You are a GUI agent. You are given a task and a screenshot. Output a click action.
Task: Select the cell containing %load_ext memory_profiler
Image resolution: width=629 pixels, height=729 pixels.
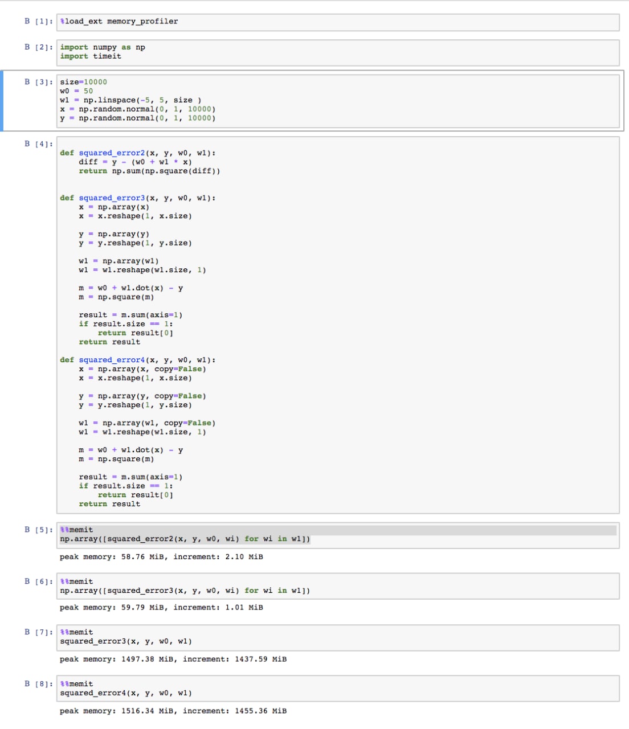point(338,22)
